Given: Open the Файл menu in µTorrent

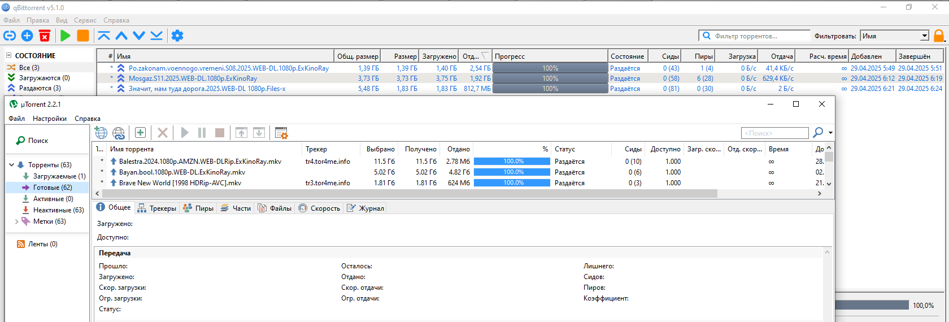Looking at the screenshot, I should click(x=17, y=119).
